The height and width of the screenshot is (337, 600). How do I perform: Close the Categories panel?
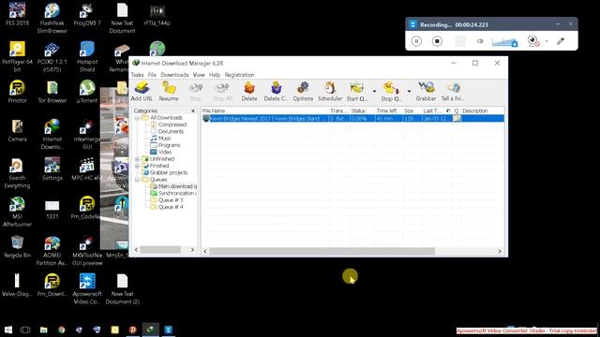[193, 110]
